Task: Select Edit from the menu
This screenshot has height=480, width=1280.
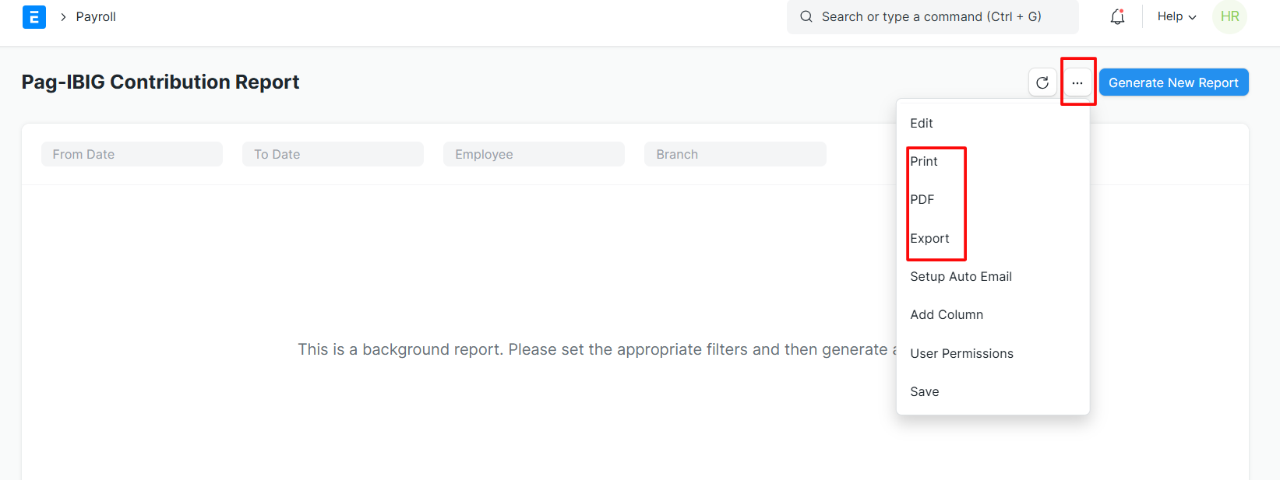Action: [x=993, y=123]
